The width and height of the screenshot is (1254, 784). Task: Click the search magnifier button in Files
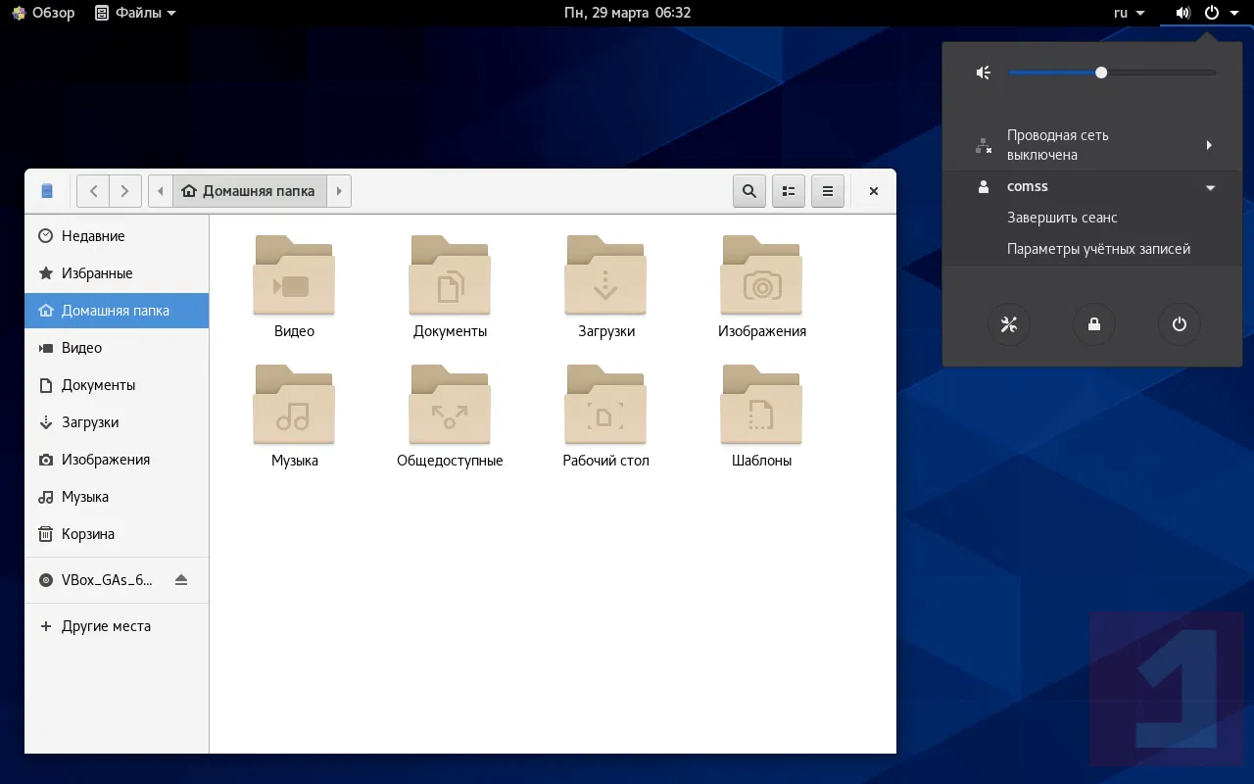point(748,191)
